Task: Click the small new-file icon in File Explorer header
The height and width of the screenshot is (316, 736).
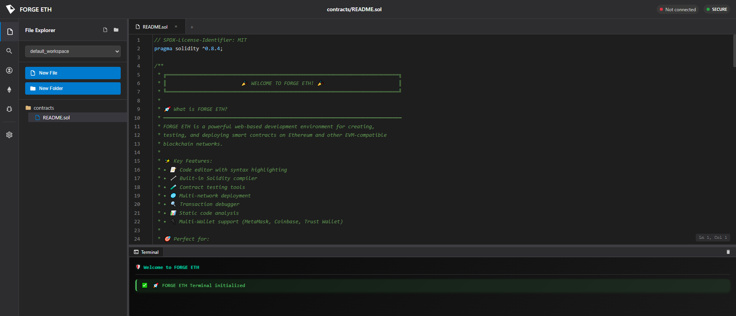Action: 105,30
